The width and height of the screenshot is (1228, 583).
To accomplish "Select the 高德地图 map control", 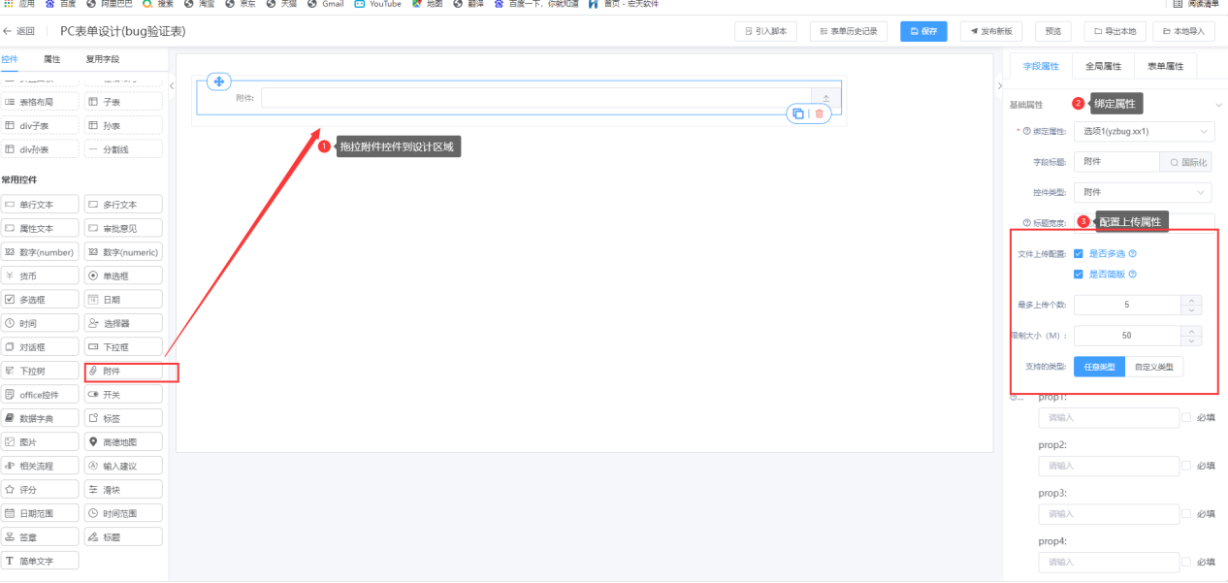I will tap(123, 441).
